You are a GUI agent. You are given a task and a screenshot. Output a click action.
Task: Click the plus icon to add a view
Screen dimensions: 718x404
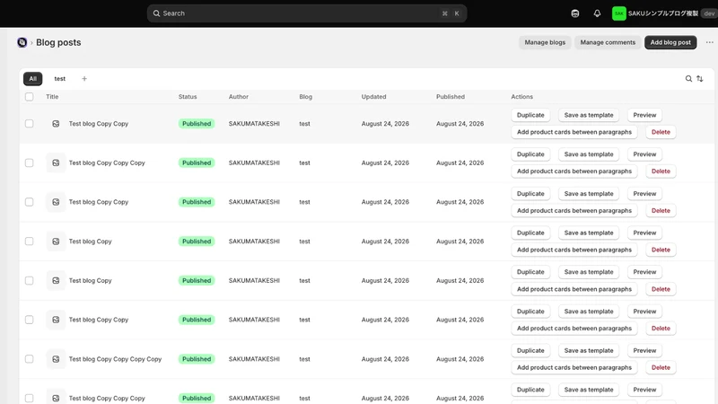click(84, 79)
